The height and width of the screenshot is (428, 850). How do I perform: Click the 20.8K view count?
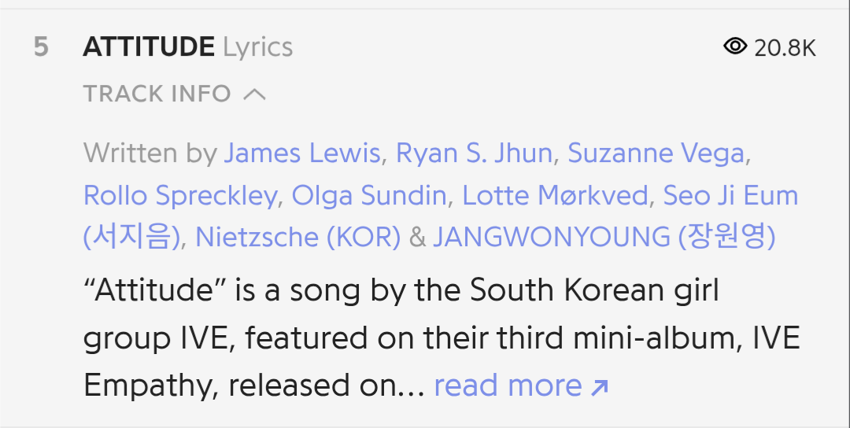785,48
